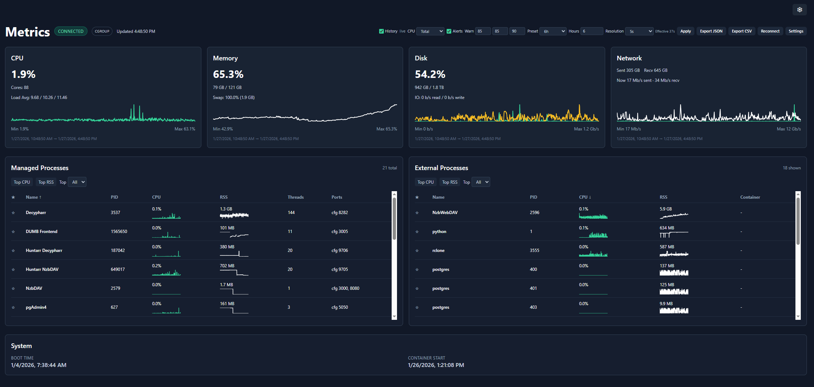Export metrics as JSON

(x=711, y=31)
